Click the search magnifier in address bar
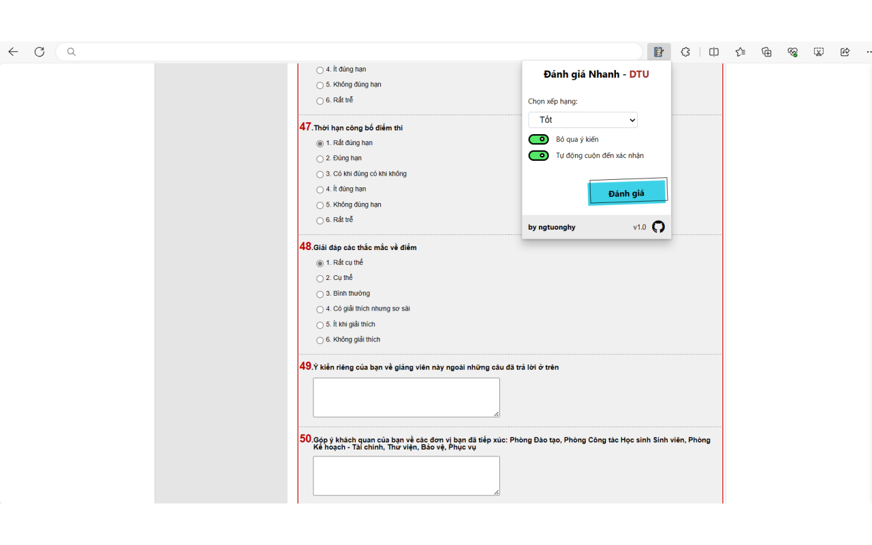Viewport: 872px width, 545px height. [x=72, y=52]
